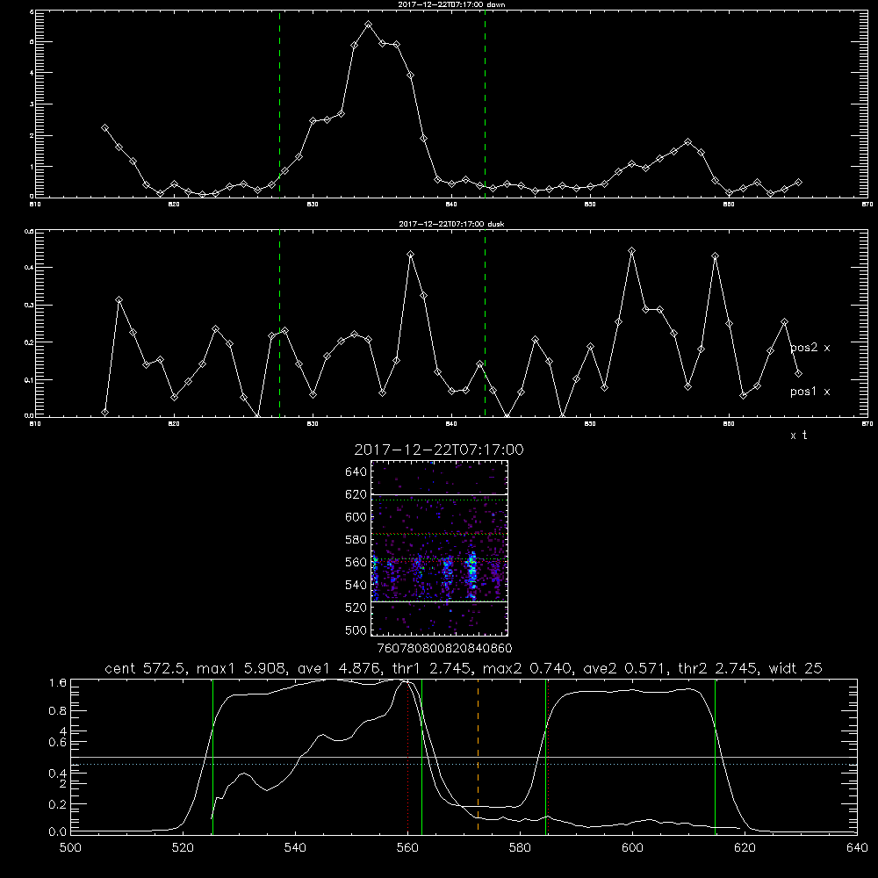Viewport: 878px width, 878px height.
Task: Click the heatmap y-axis label 580
Action: (x=356, y=540)
